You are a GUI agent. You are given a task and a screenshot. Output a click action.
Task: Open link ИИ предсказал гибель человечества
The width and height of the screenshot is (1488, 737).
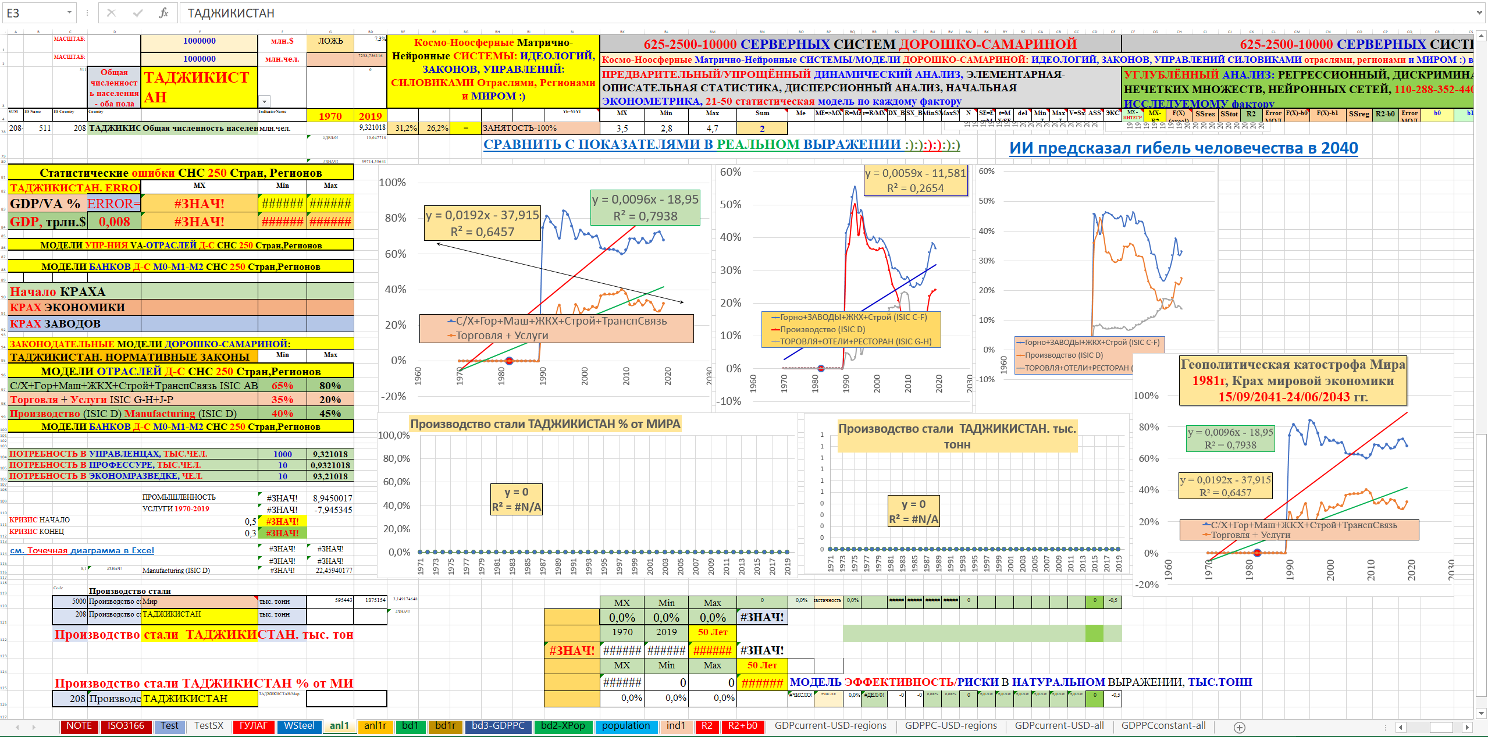pyautogui.click(x=1183, y=148)
